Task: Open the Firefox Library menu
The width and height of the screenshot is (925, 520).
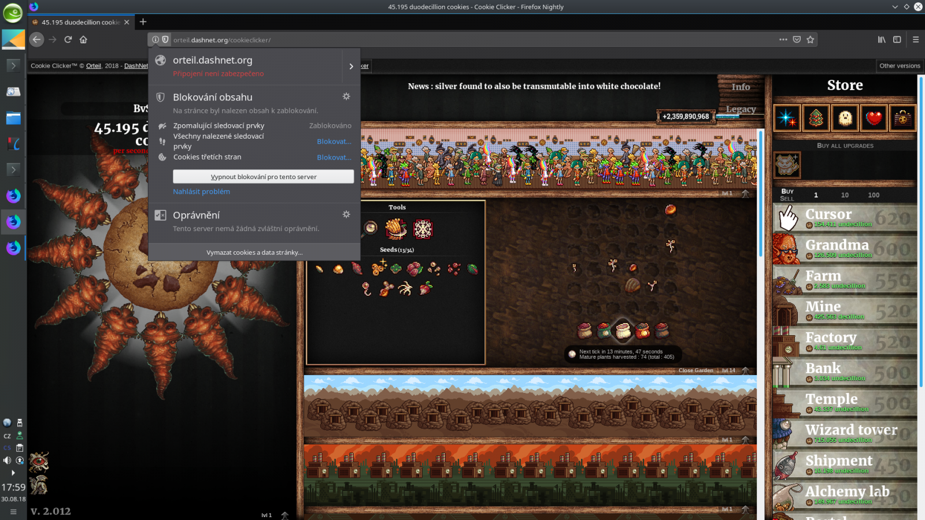Action: [882, 39]
